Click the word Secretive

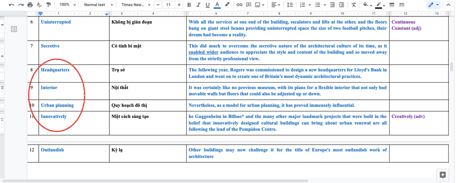[x=50, y=46]
